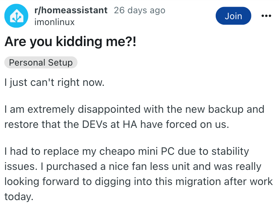
Task: View the imonlinux user profile
Action: coord(54,22)
